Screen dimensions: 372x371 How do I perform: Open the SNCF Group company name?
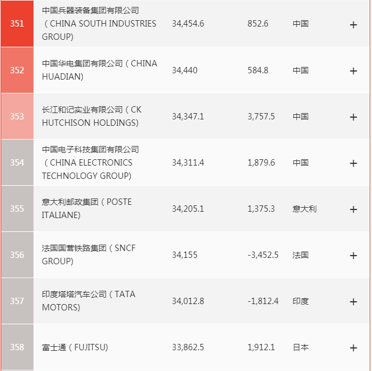88,254
